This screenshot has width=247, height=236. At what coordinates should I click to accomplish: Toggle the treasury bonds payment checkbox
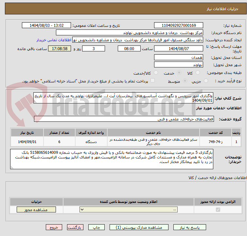(152, 81)
